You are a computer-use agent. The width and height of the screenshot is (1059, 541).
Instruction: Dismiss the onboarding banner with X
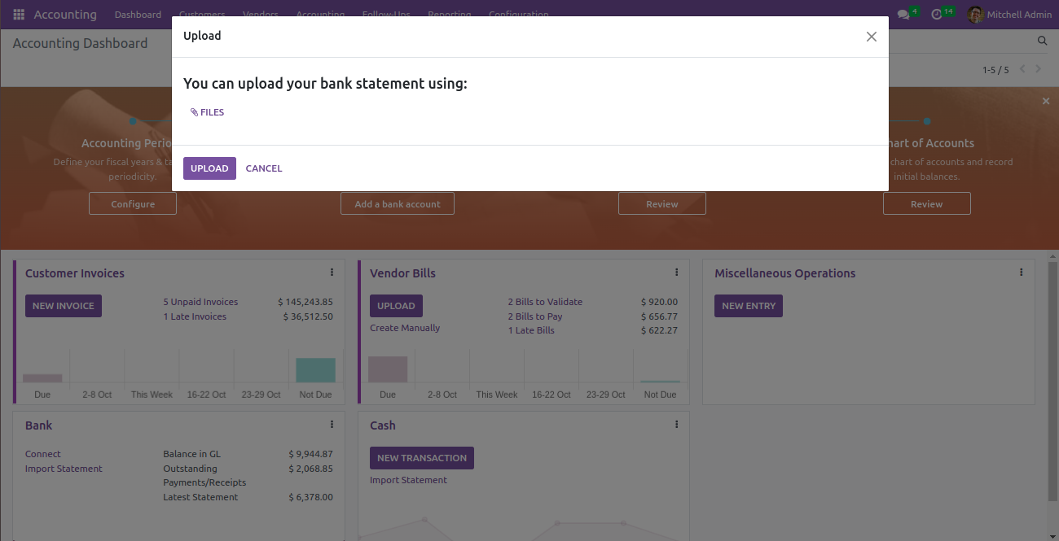1046,101
